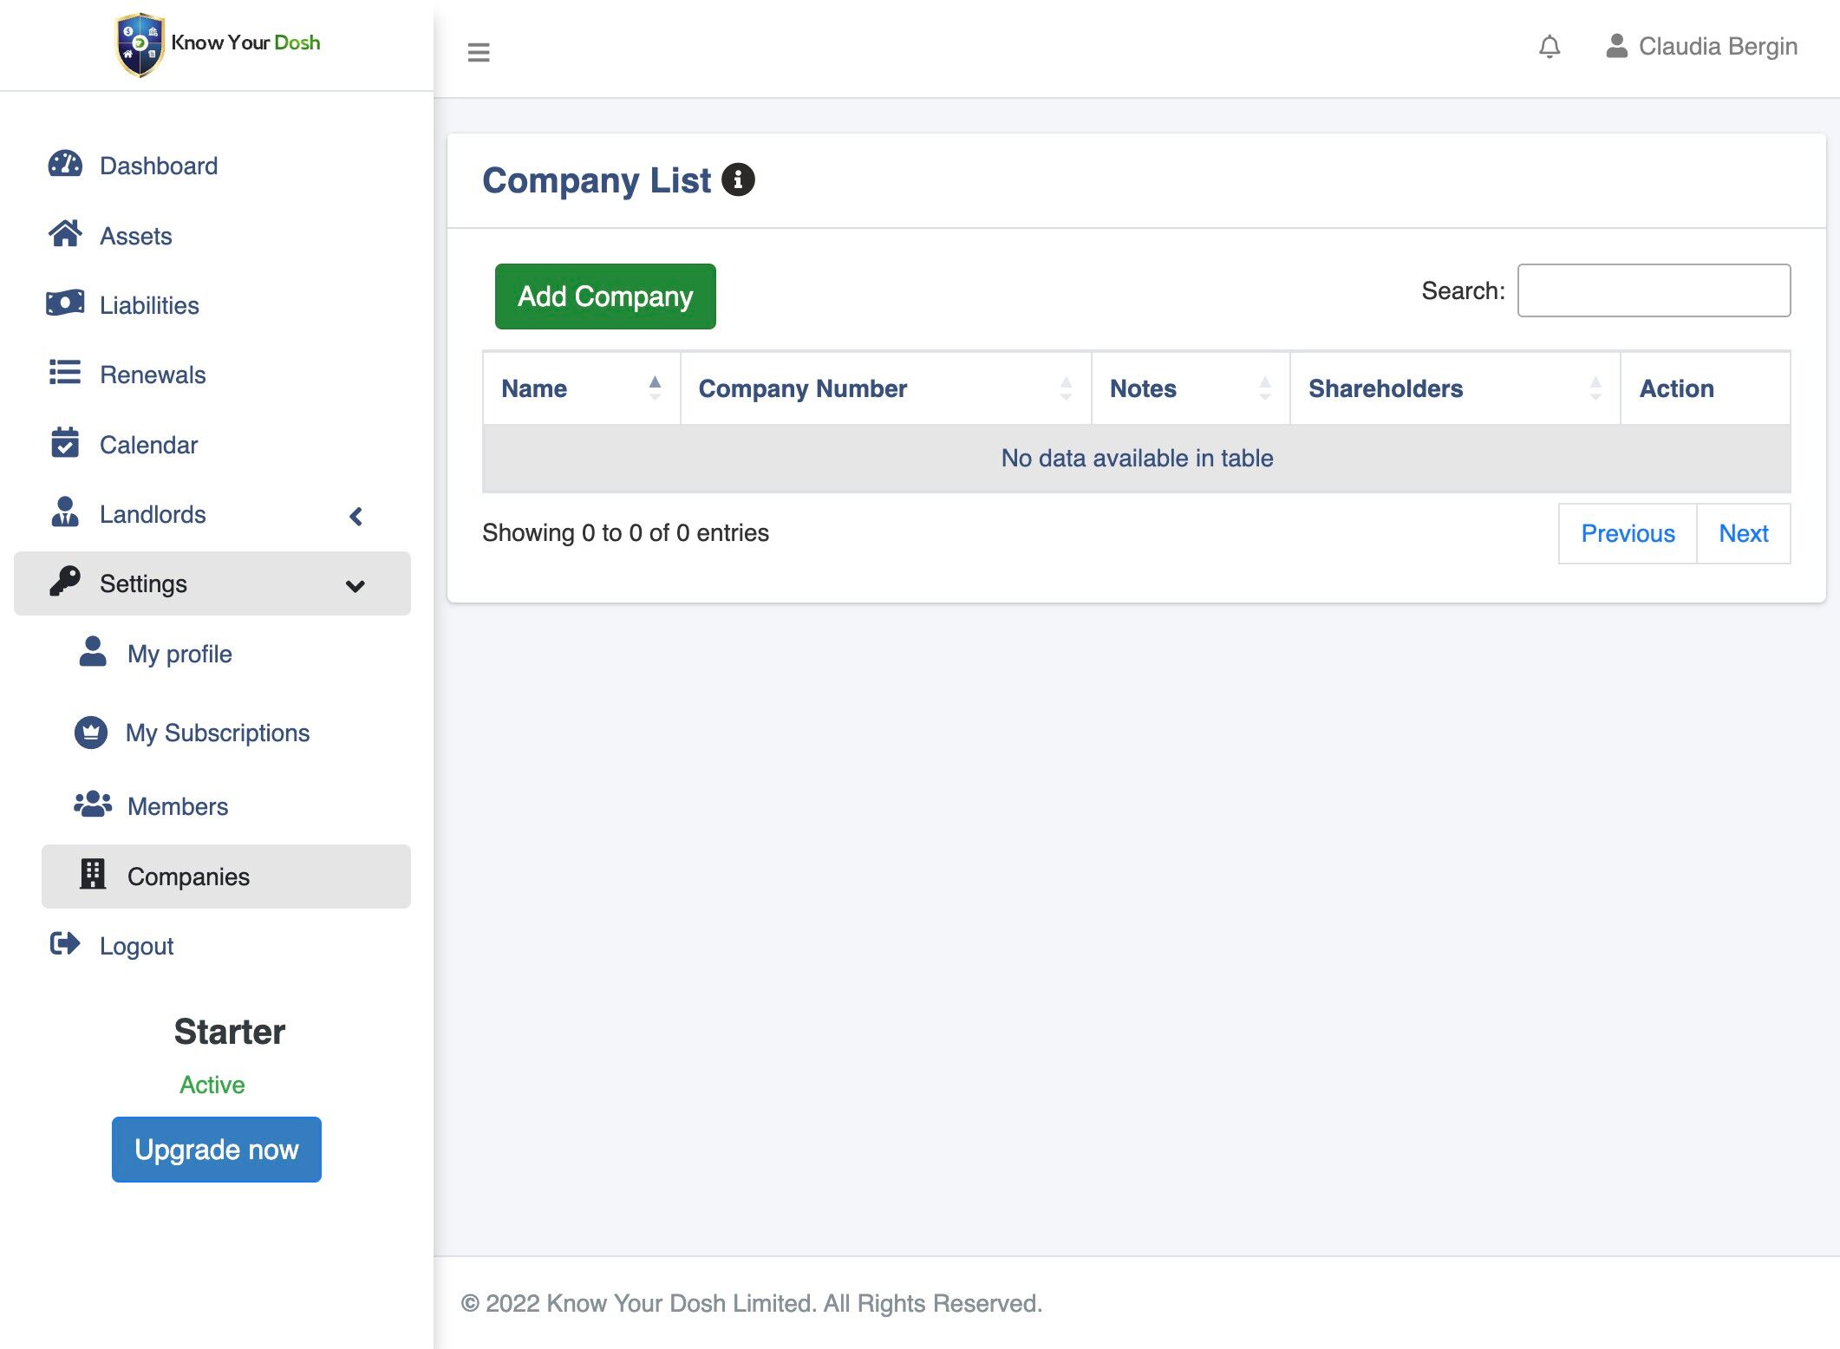Click the Calendar check icon
This screenshot has width=1840, height=1349.
(x=65, y=443)
